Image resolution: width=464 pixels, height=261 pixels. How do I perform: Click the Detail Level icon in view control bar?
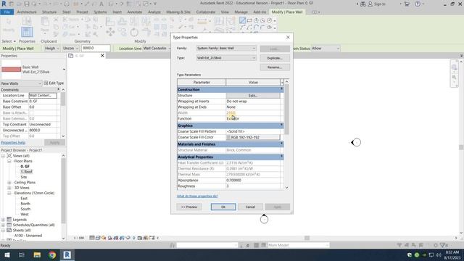(92, 238)
